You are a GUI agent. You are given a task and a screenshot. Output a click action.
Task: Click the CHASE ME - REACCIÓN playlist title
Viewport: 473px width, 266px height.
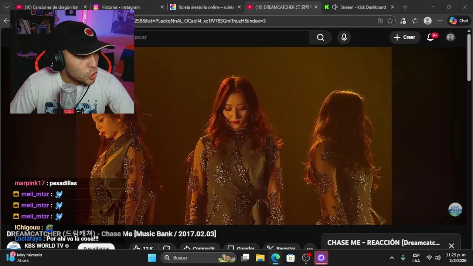coord(384,243)
